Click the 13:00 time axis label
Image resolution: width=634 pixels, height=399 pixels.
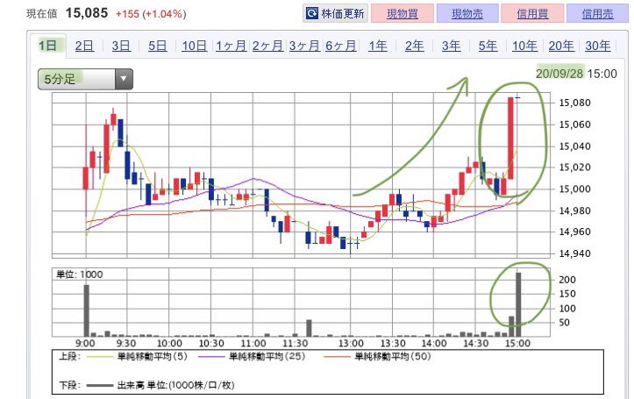point(351,343)
